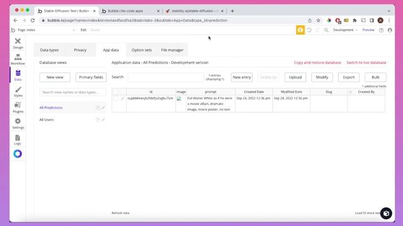Open the Edit menu in editor toolbar
The width and height of the screenshot is (403, 226).
pyautogui.click(x=84, y=30)
